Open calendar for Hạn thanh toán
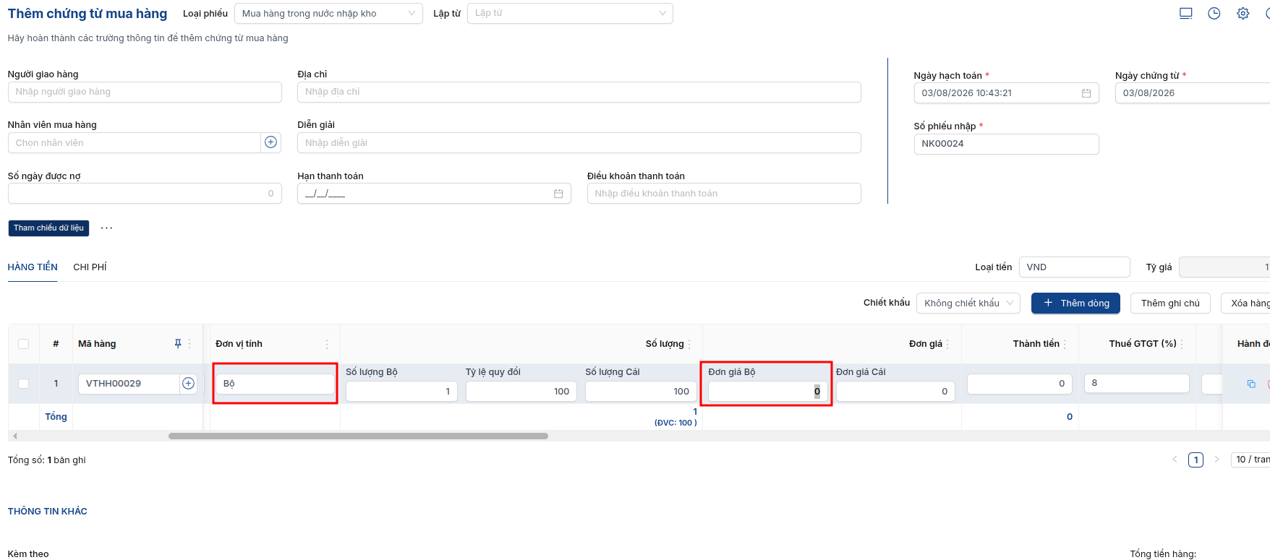This screenshot has height=560, width=1270. click(x=558, y=194)
